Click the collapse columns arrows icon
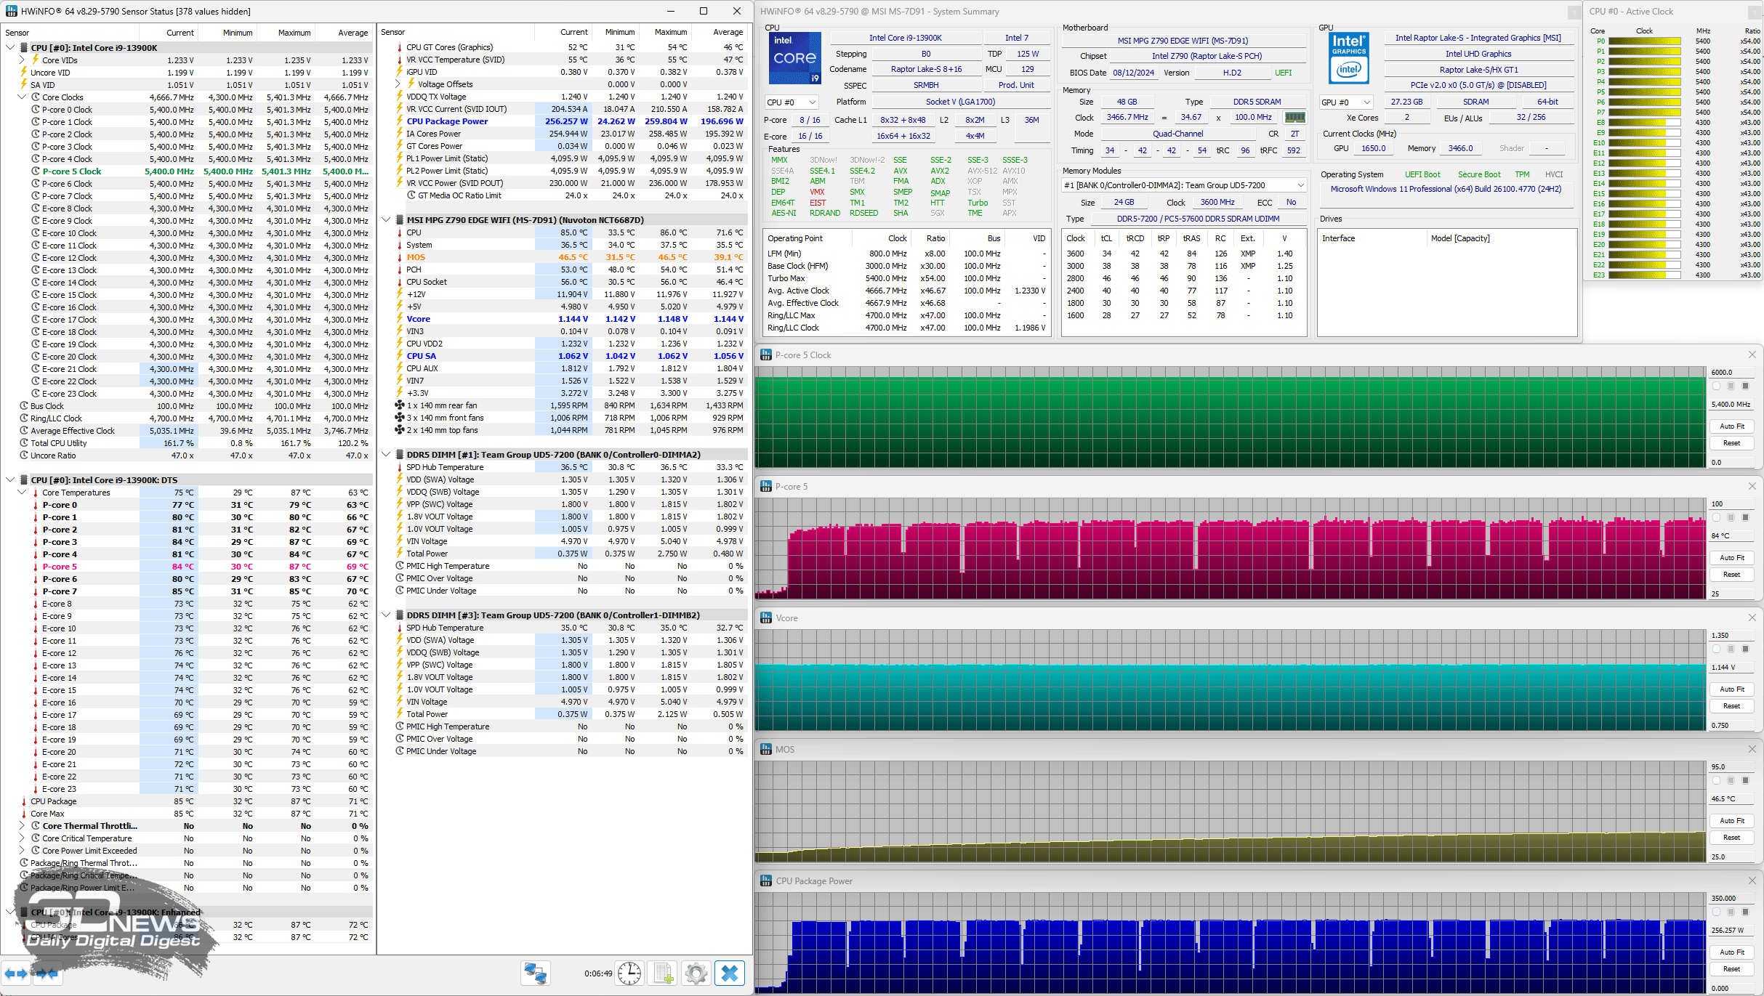The height and width of the screenshot is (996, 1764). [x=47, y=973]
